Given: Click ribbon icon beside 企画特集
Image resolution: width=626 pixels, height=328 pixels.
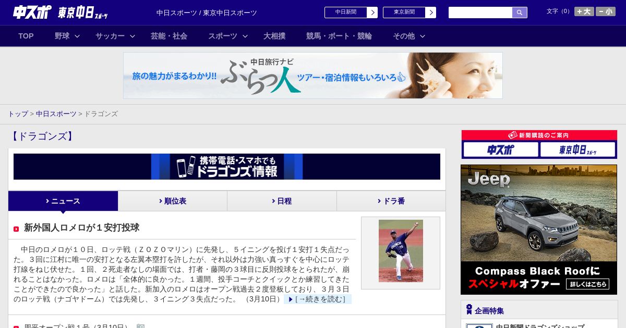Looking at the screenshot, I should click(x=469, y=310).
